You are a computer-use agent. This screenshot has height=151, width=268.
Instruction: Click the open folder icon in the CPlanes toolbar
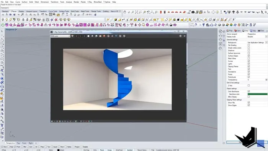pos(58,15)
